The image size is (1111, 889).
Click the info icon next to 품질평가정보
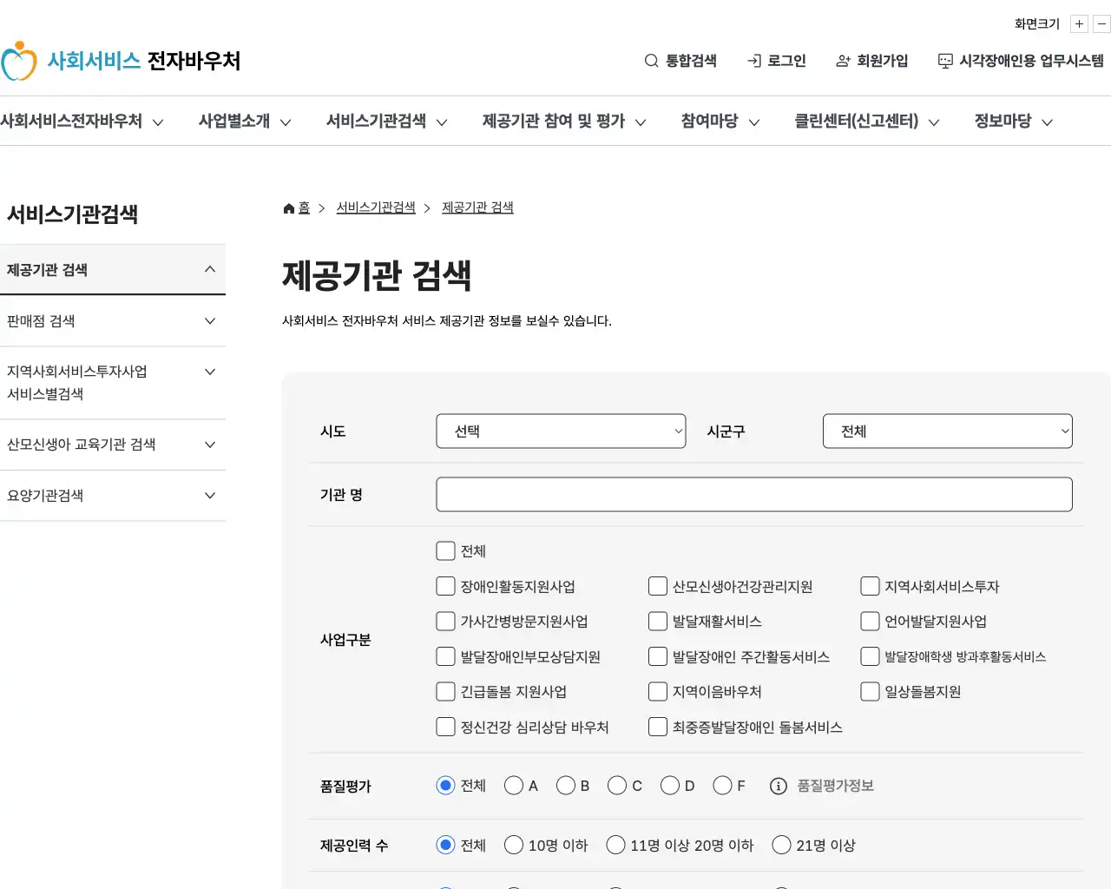click(x=778, y=786)
